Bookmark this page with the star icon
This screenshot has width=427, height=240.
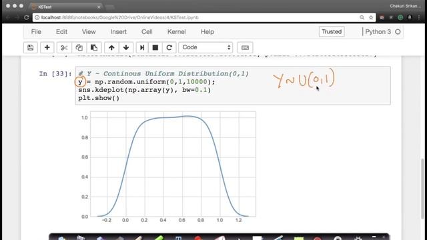(371, 17)
